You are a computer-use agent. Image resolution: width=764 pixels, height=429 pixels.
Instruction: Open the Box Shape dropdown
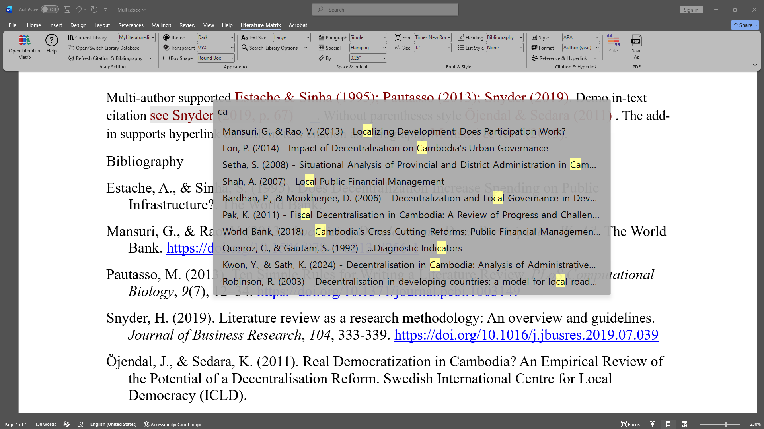[216, 58]
